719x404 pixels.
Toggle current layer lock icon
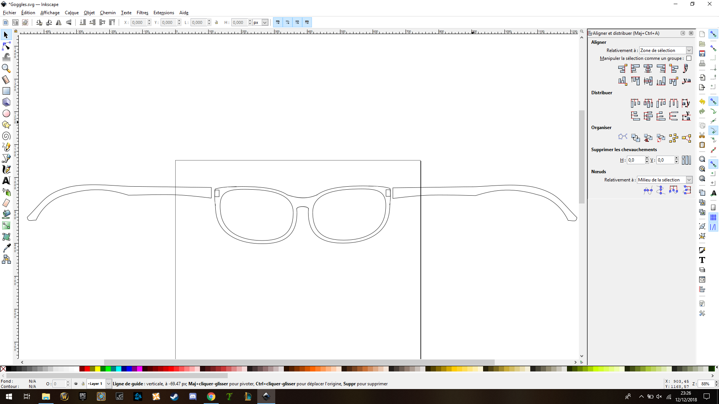[x=83, y=384]
